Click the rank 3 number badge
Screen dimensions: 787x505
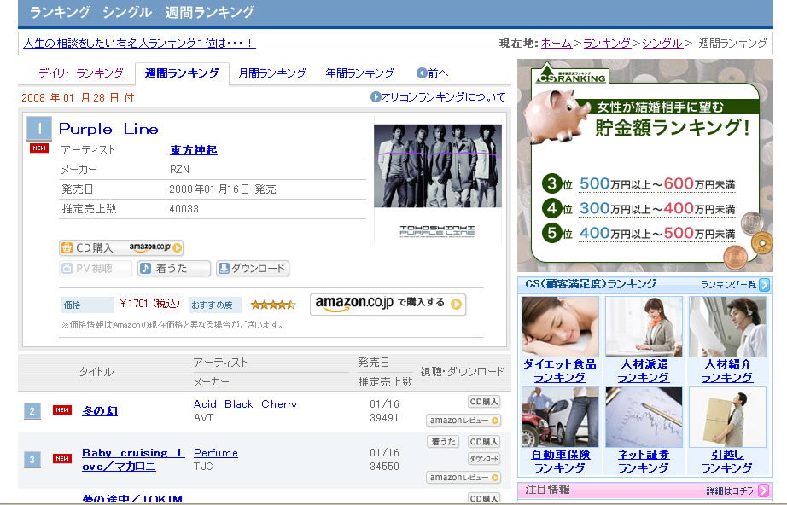tap(32, 460)
